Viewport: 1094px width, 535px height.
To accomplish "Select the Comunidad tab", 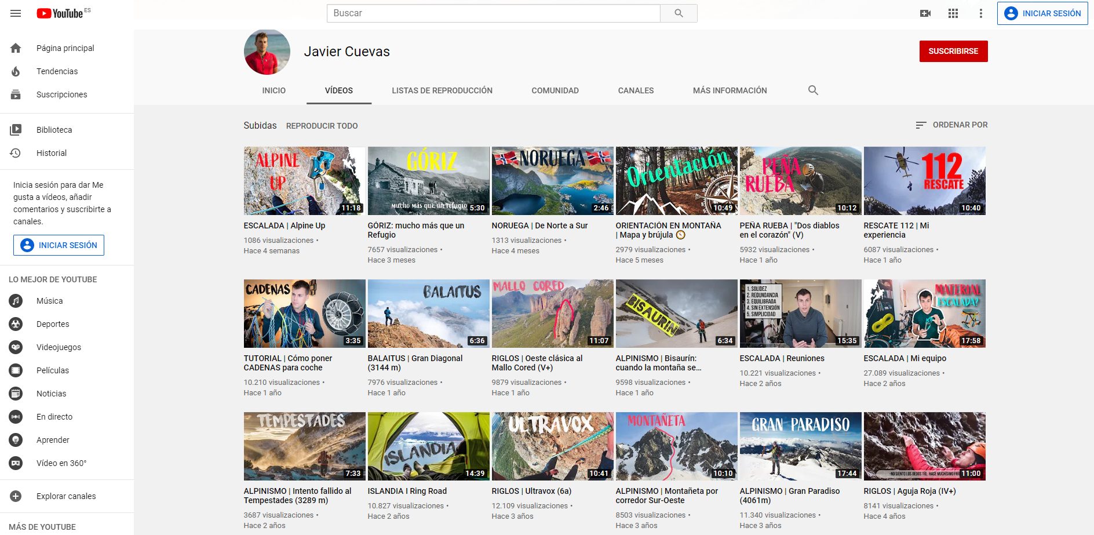I will [x=555, y=90].
